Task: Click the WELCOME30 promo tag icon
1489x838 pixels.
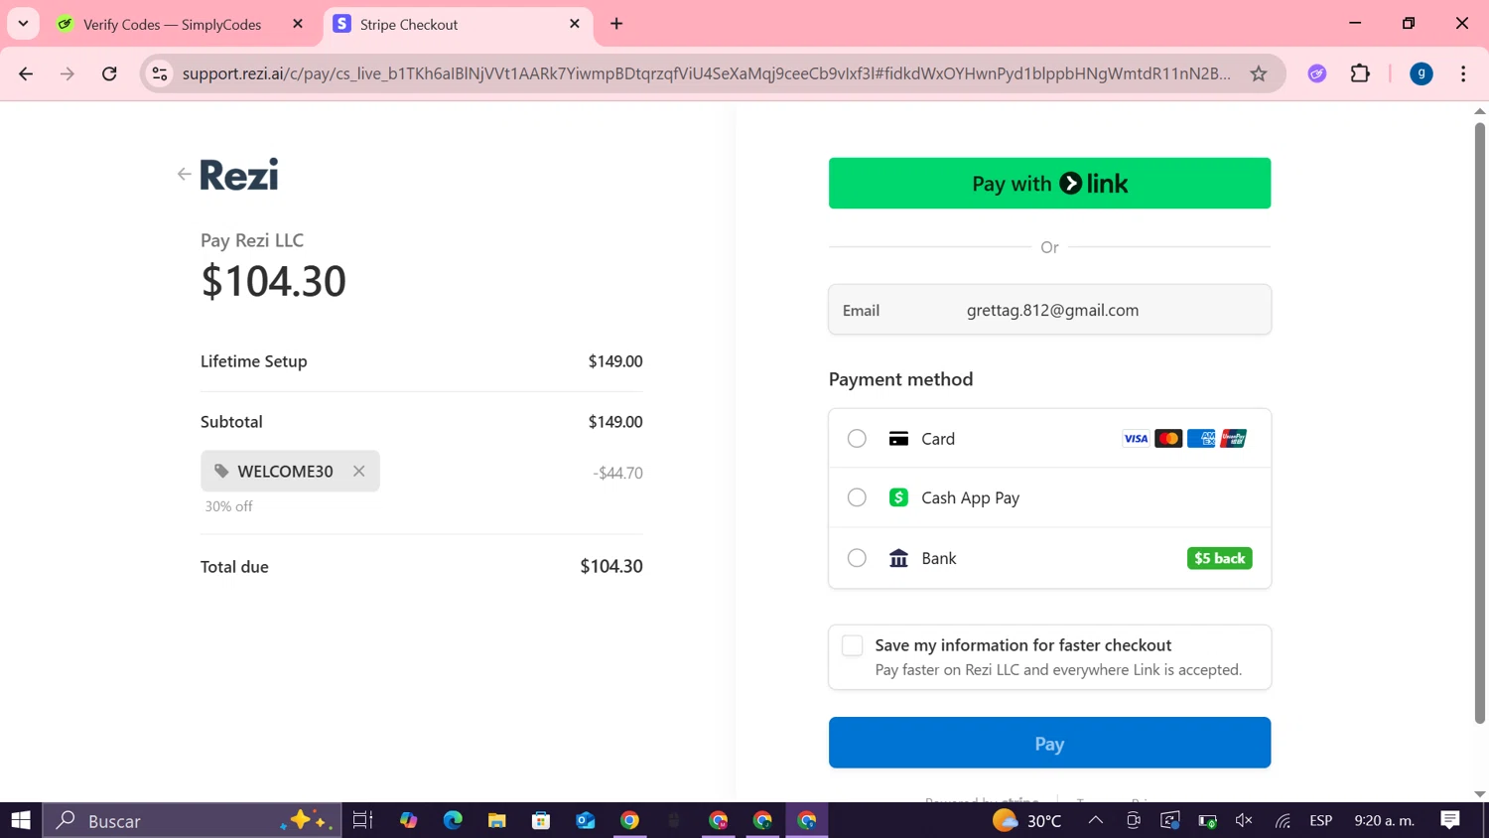Action: coord(221,472)
